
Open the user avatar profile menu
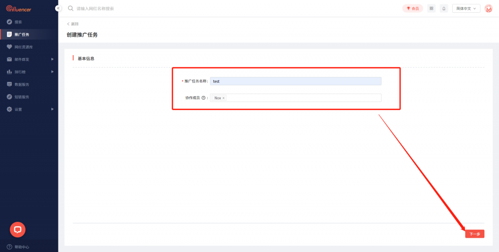(488, 8)
